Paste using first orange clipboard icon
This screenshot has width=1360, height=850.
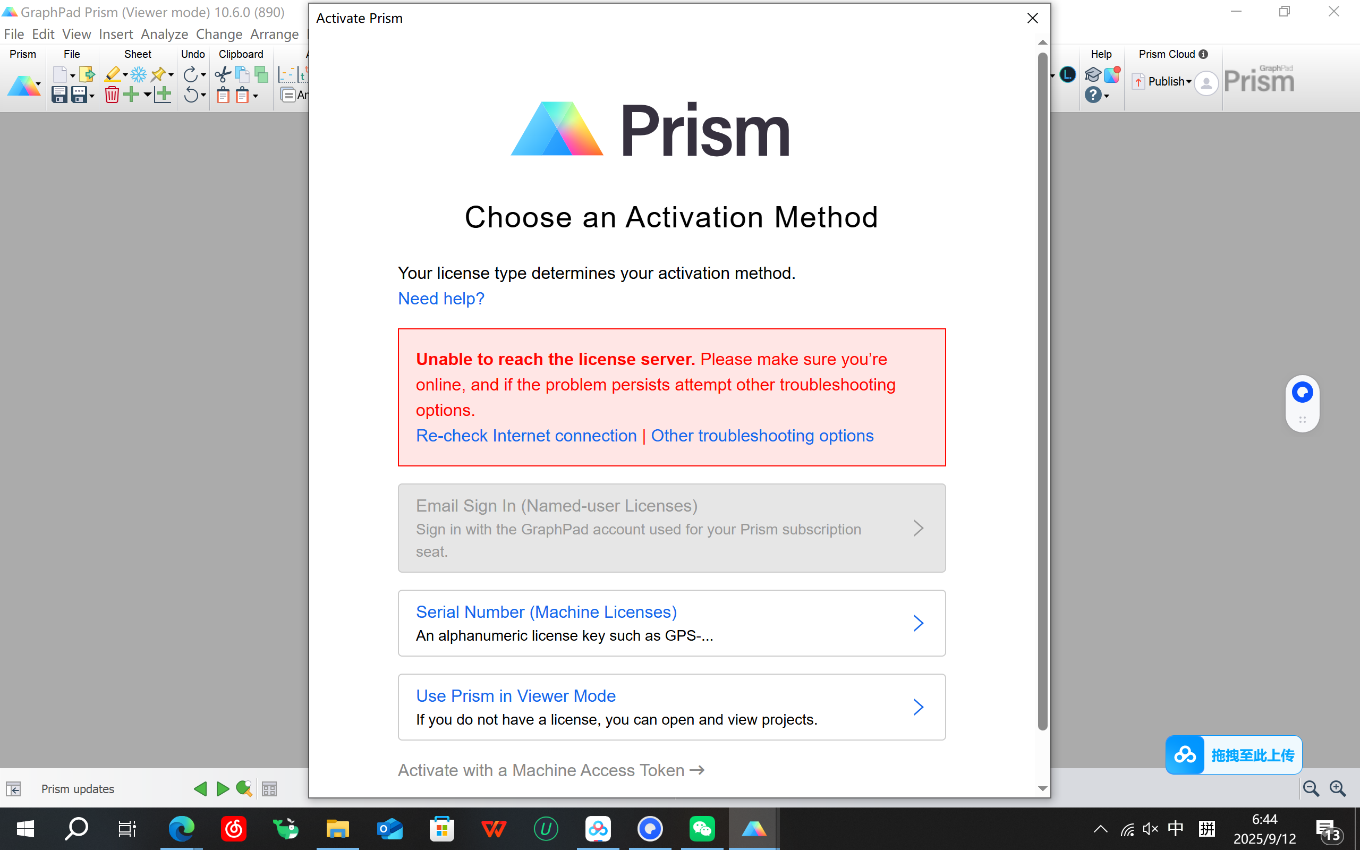click(x=223, y=95)
